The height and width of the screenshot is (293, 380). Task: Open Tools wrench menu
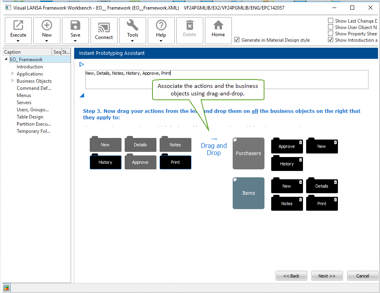133,26
